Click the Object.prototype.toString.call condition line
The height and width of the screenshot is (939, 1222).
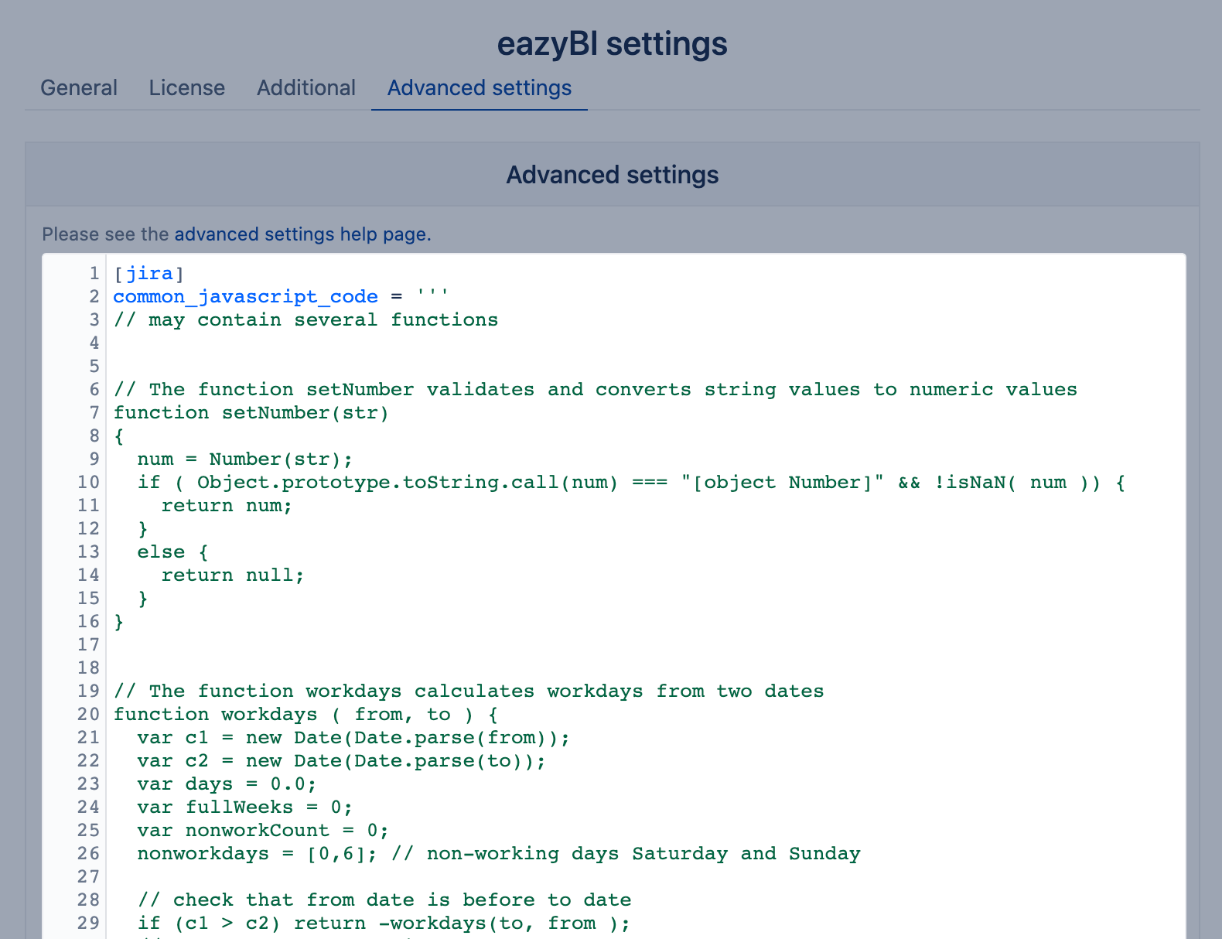point(630,483)
